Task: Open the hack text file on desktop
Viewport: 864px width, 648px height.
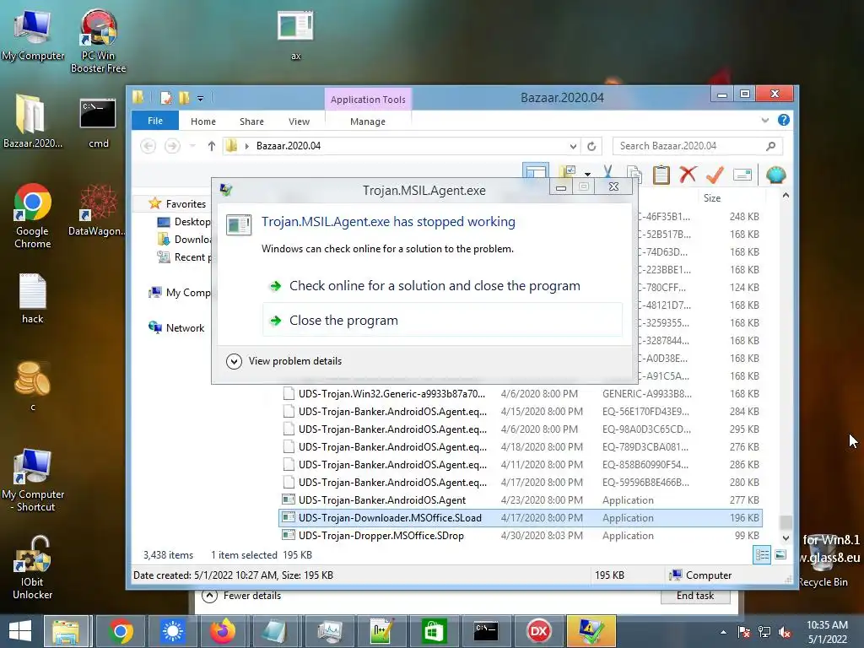Action: click(33, 298)
